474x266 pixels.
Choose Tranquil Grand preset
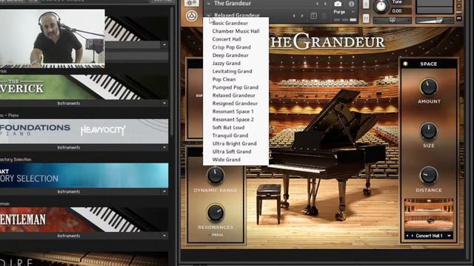coord(230,135)
